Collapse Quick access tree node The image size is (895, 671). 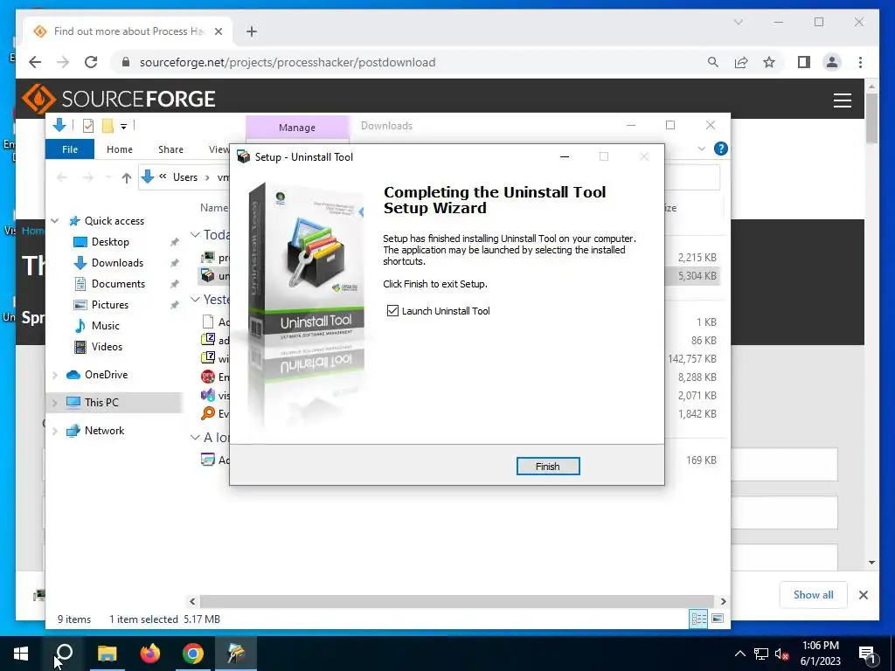coord(55,221)
